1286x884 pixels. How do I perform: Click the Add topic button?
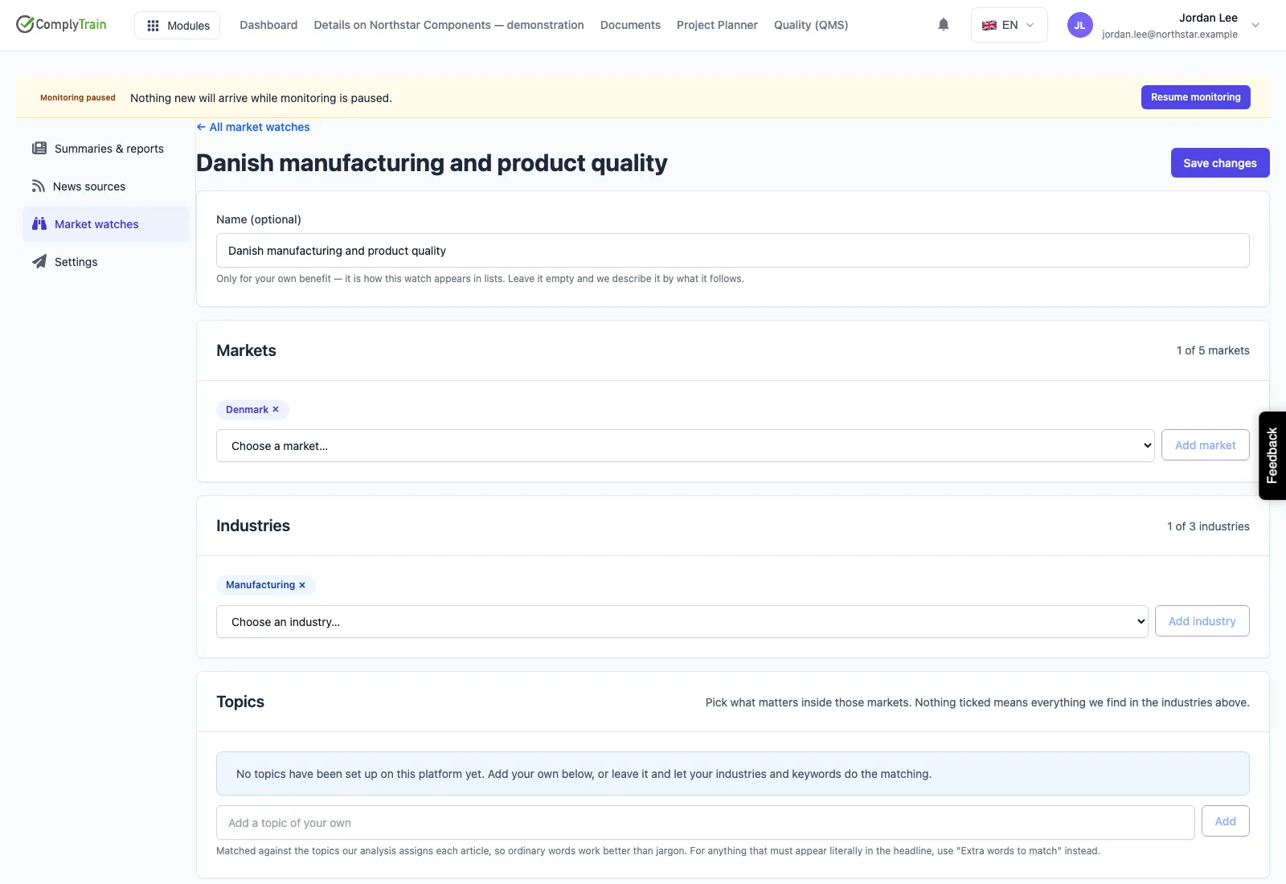[x=1225, y=821]
